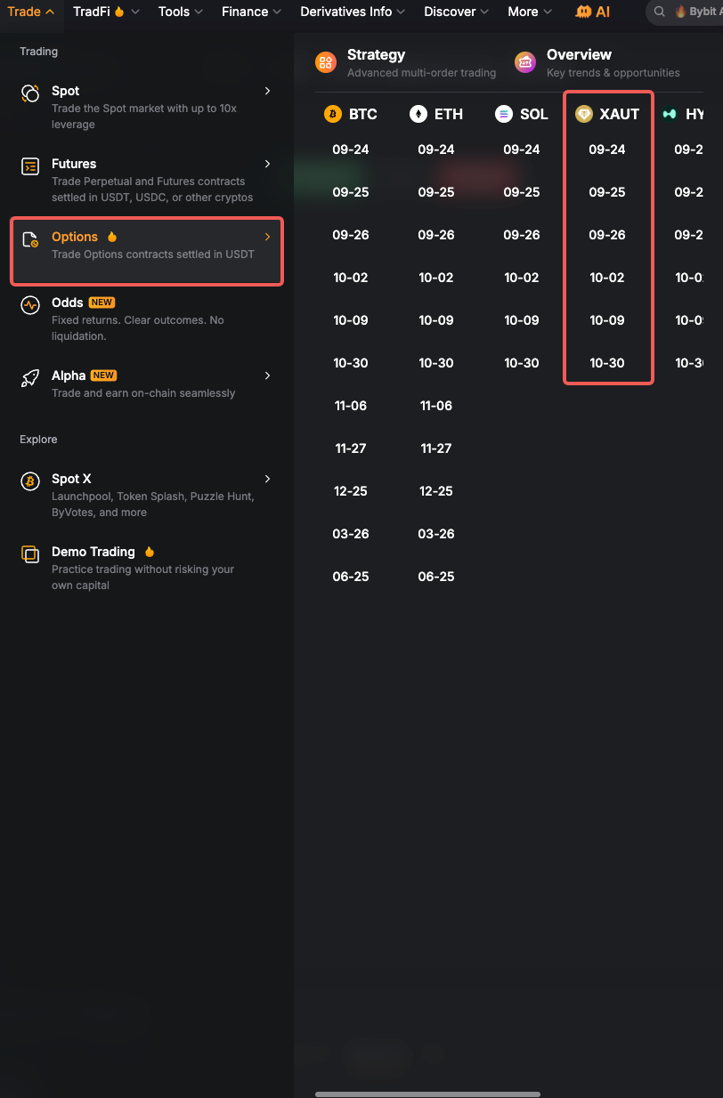The height and width of the screenshot is (1098, 723).
Task: Select the SOL column header
Action: pos(522,114)
